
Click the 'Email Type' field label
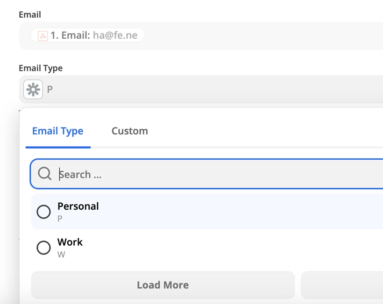(x=41, y=68)
